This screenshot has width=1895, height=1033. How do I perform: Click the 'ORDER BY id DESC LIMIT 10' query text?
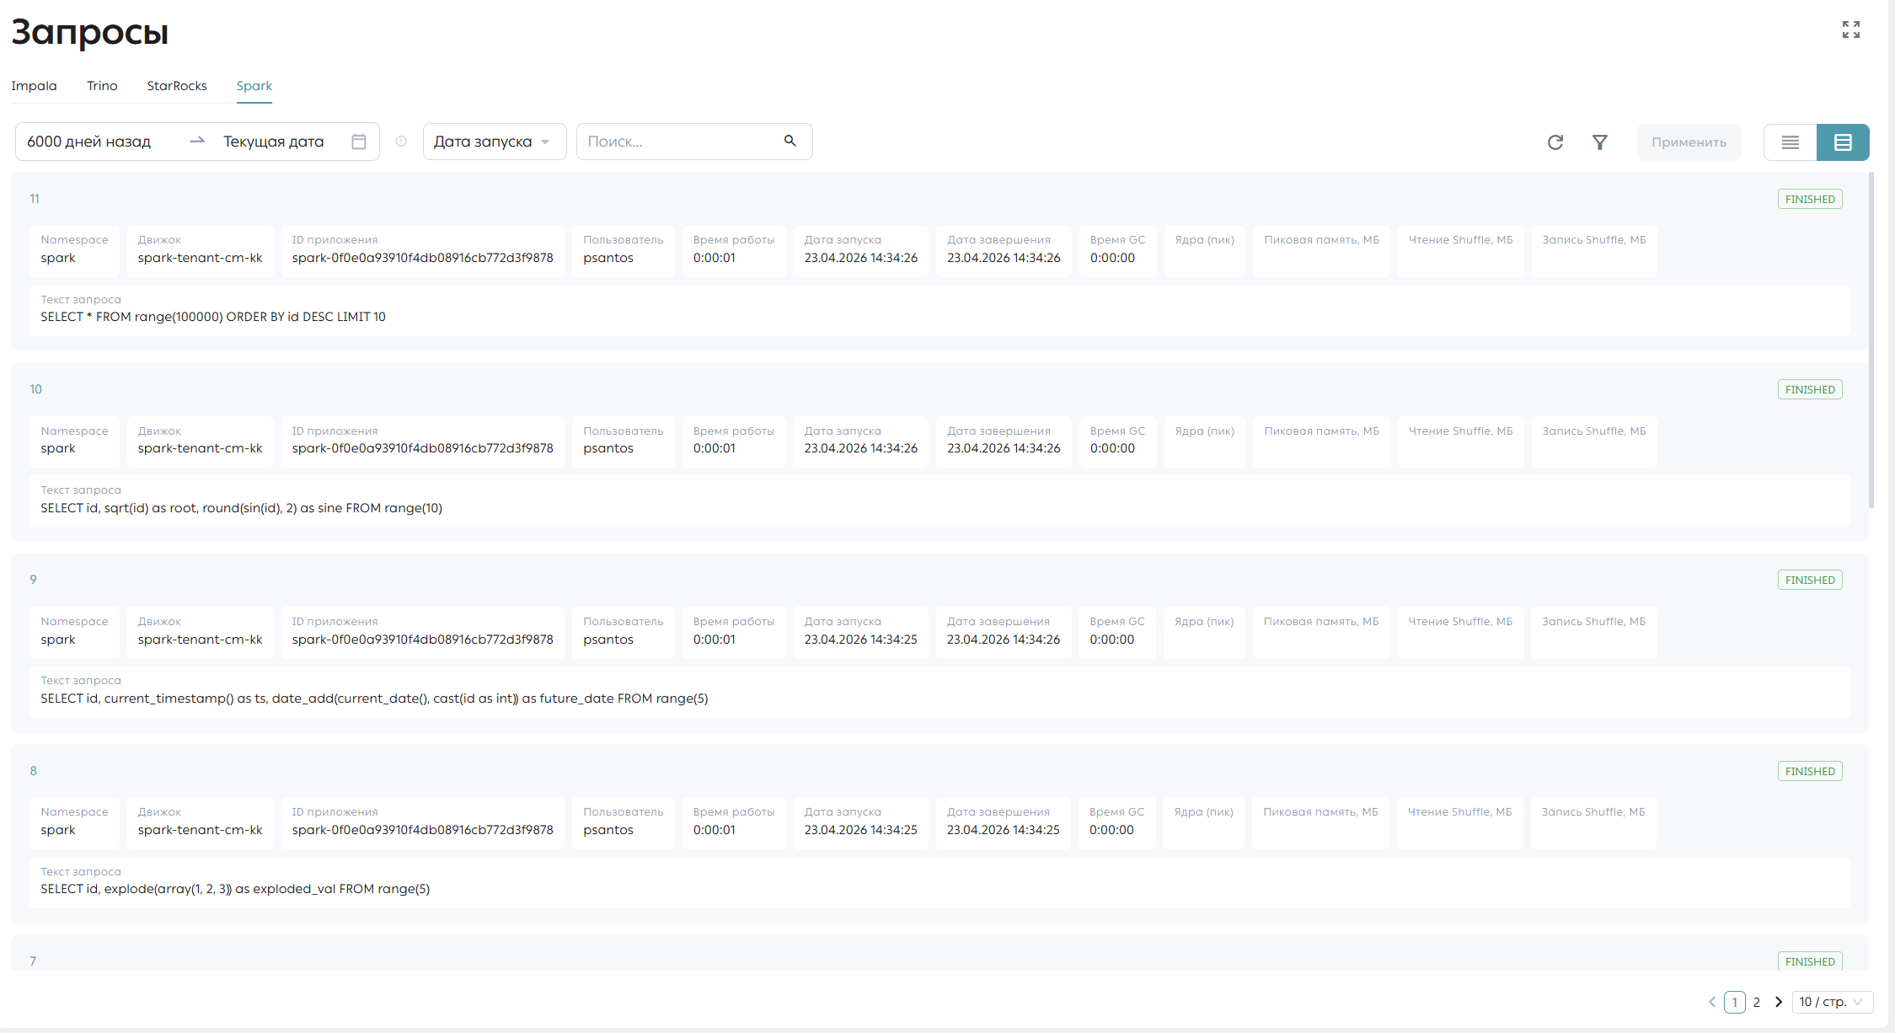(306, 317)
